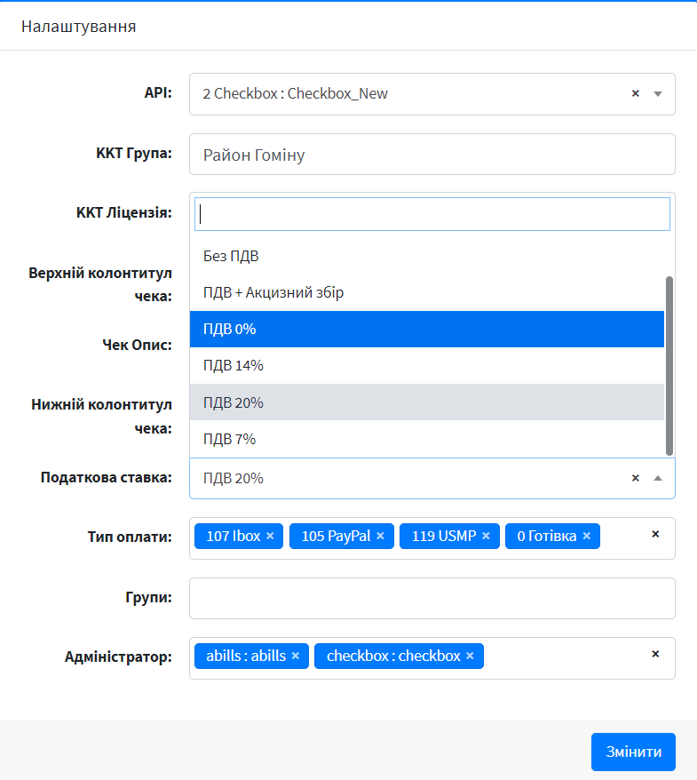Click the Змінити button

coord(633,752)
